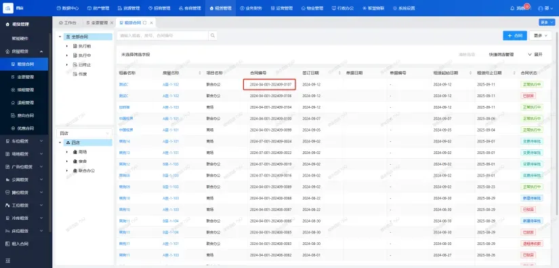Viewport: 559px width, 268px height.
Task: Click 快捷筛选管理 link
Action: pos(501,54)
